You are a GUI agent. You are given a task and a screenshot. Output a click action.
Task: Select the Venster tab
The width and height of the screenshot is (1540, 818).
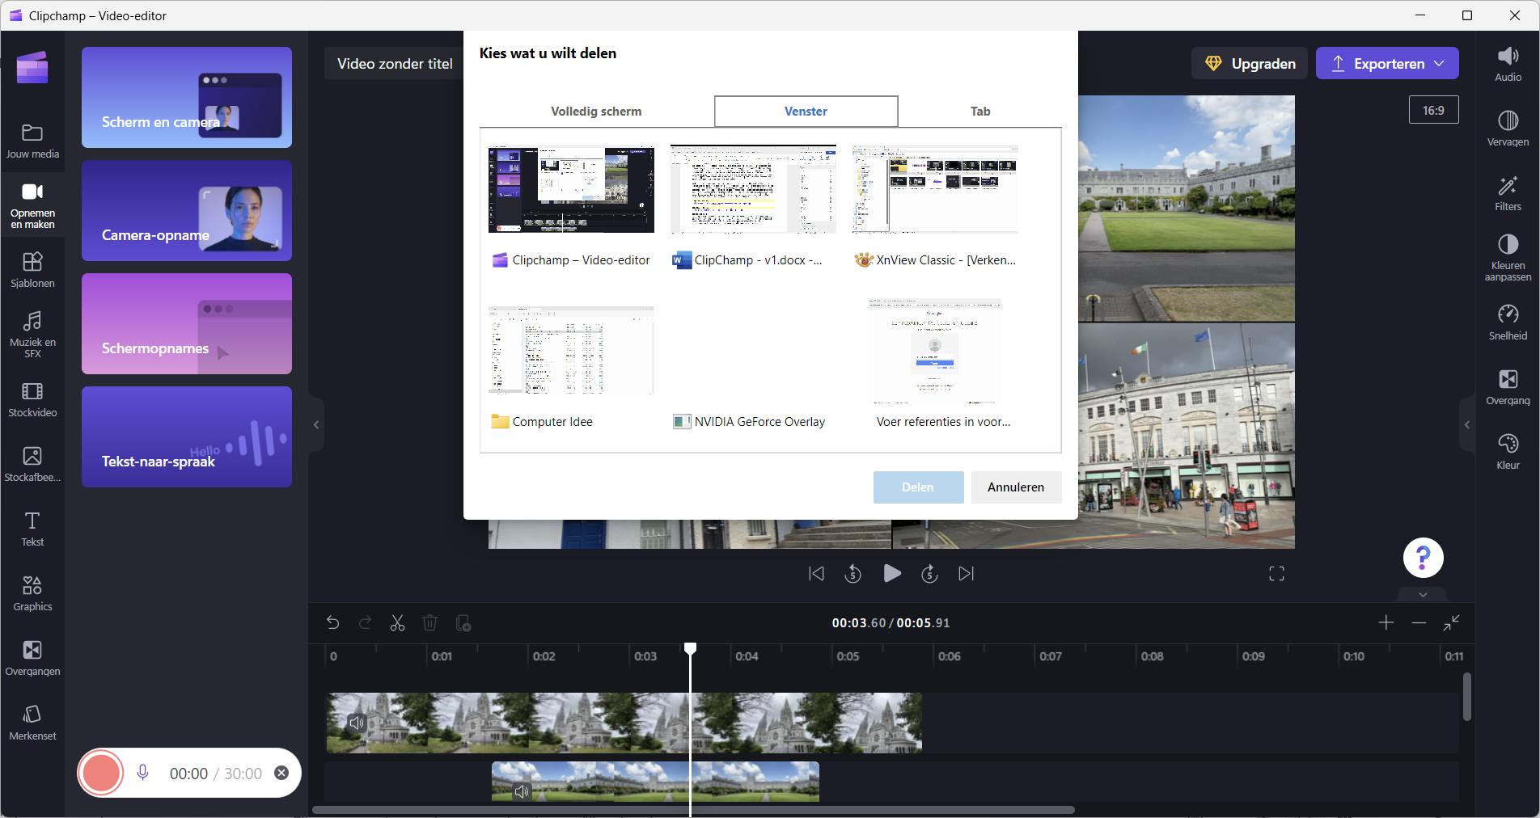tap(806, 112)
